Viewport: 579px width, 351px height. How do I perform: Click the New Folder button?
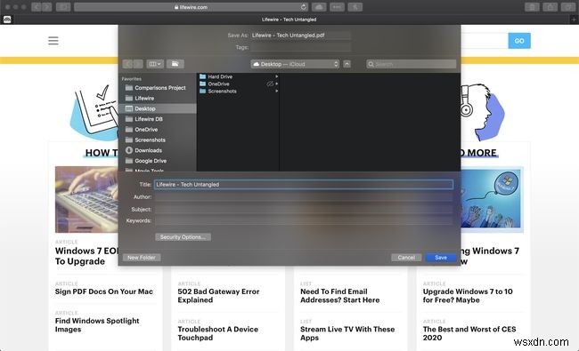(x=142, y=258)
